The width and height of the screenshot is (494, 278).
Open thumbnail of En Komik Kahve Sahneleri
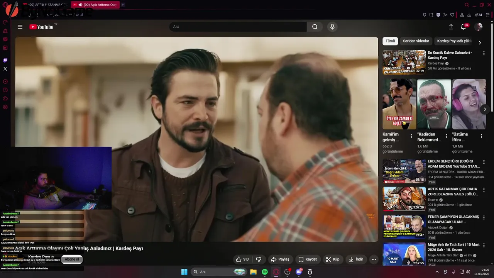click(404, 62)
